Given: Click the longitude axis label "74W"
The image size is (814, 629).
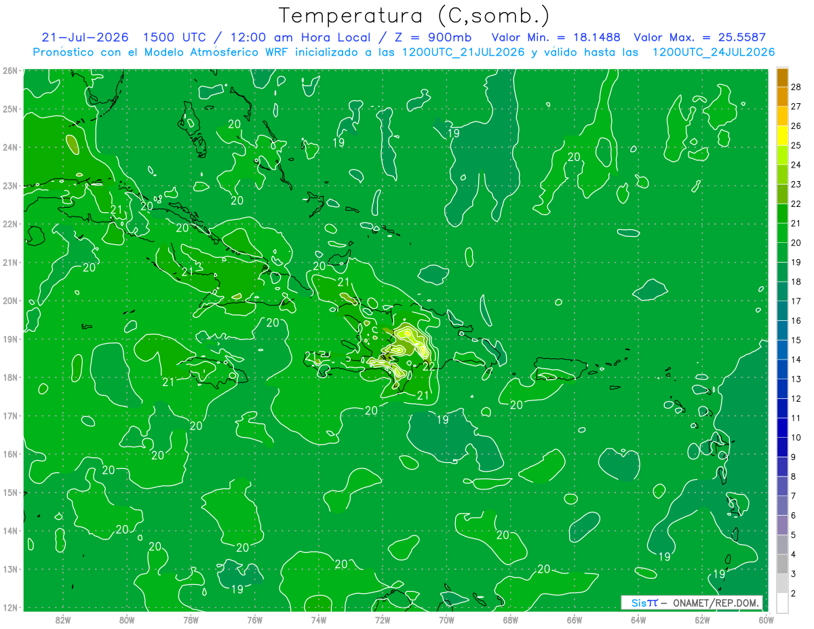Looking at the screenshot, I should click(319, 619).
